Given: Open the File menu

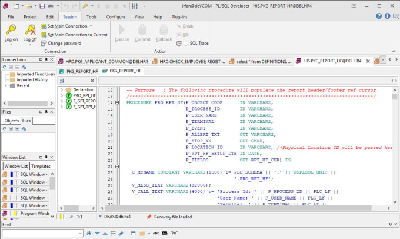Looking at the screenshot, I should coord(11,17).
